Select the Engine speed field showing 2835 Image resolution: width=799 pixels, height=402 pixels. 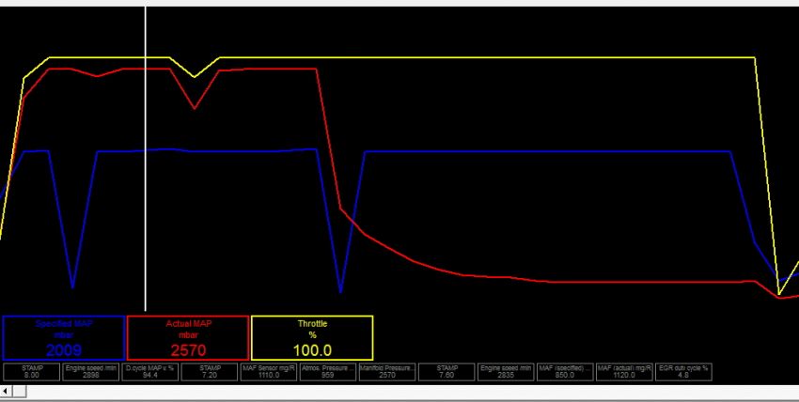[506, 371]
